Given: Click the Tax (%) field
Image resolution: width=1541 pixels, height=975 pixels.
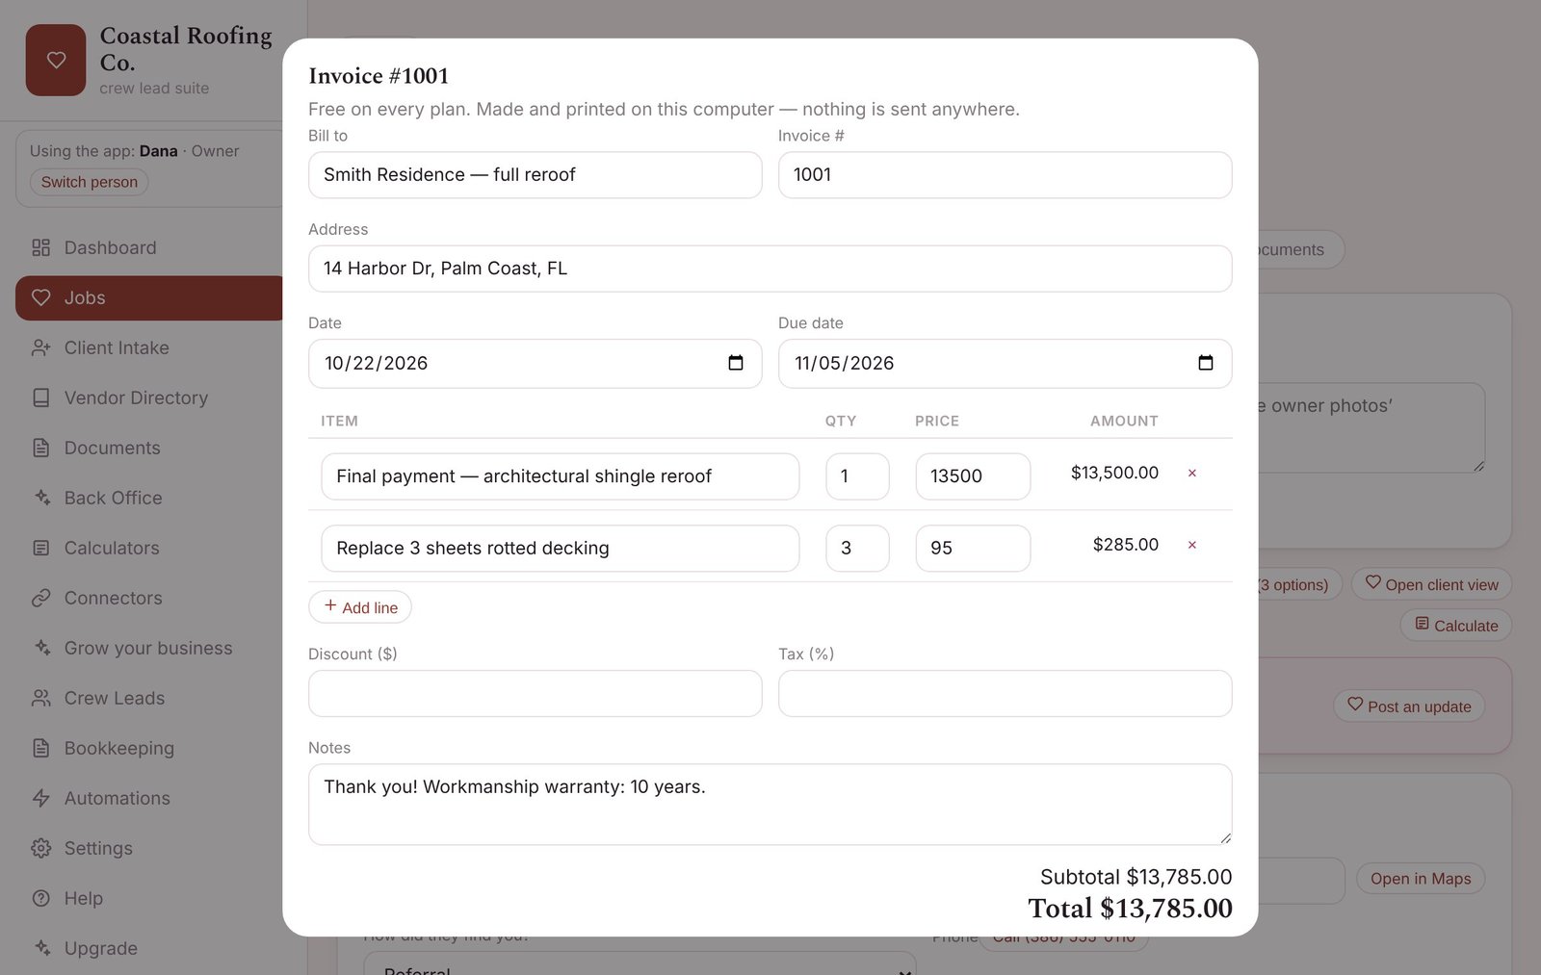Looking at the screenshot, I should coord(1005,694).
